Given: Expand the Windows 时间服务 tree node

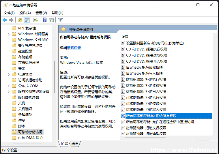Looking at the screenshot, I should click(9, 34).
